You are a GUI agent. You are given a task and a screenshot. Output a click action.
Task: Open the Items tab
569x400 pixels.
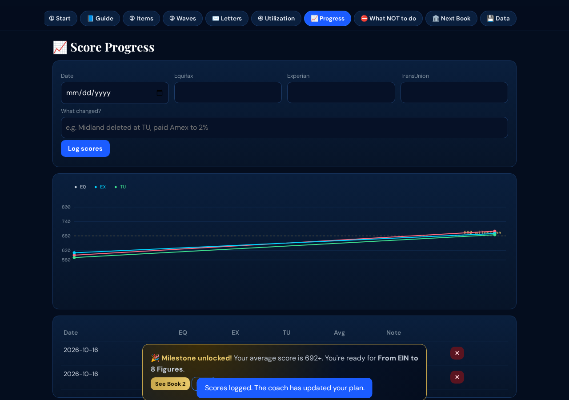(x=141, y=19)
